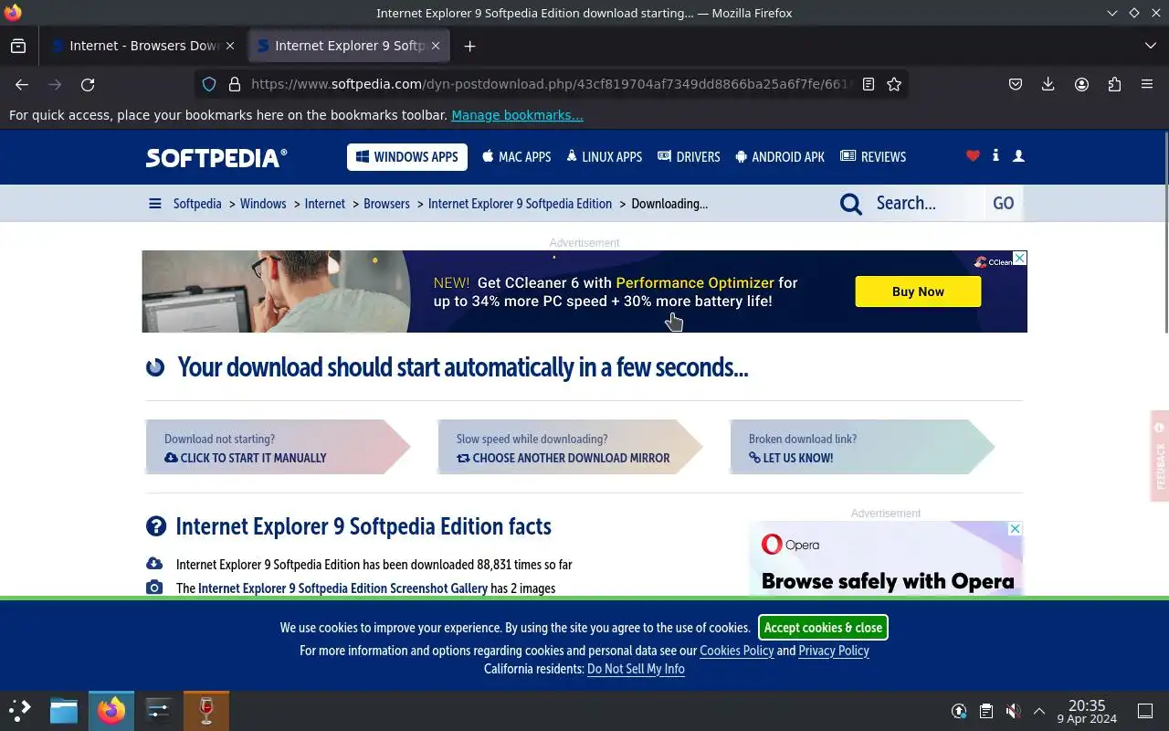Open tracking protection shield icon

pos(209,84)
